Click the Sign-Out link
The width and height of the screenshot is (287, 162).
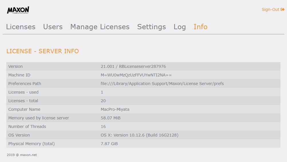(x=273, y=9)
